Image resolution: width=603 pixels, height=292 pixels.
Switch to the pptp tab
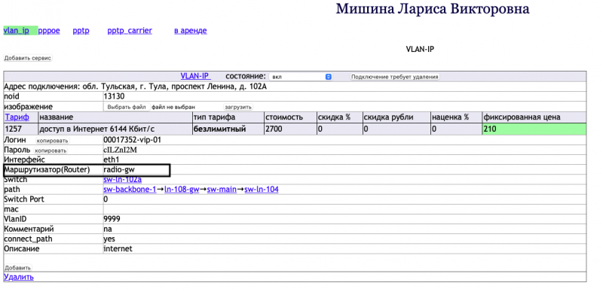click(x=81, y=31)
